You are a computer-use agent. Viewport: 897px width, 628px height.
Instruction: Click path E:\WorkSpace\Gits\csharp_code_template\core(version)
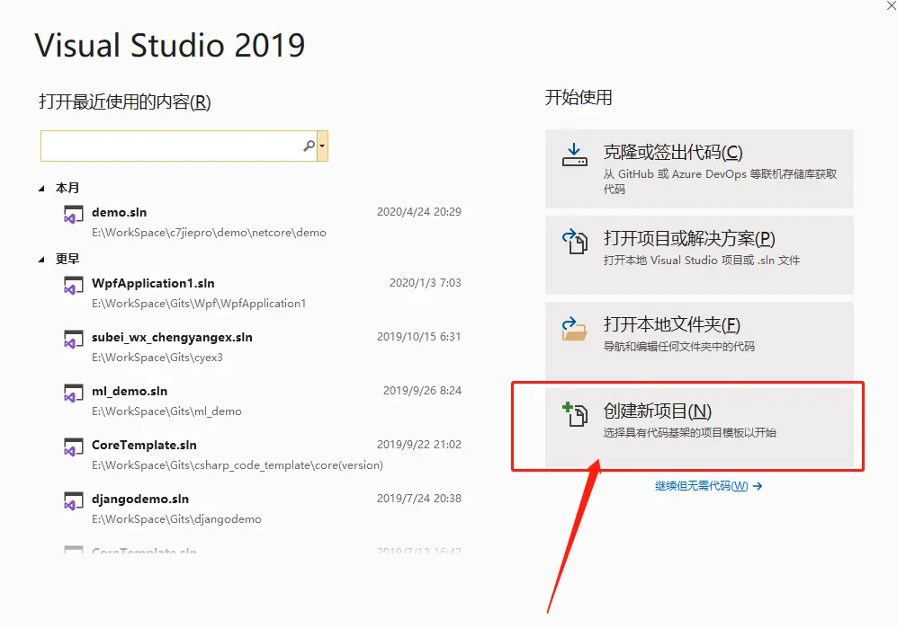point(238,465)
